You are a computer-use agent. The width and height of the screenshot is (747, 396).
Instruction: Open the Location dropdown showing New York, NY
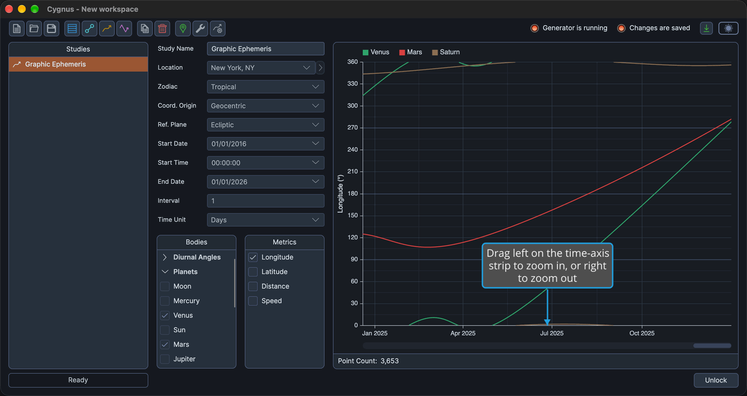261,68
